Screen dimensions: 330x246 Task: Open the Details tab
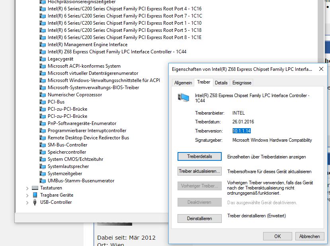pos(221,83)
